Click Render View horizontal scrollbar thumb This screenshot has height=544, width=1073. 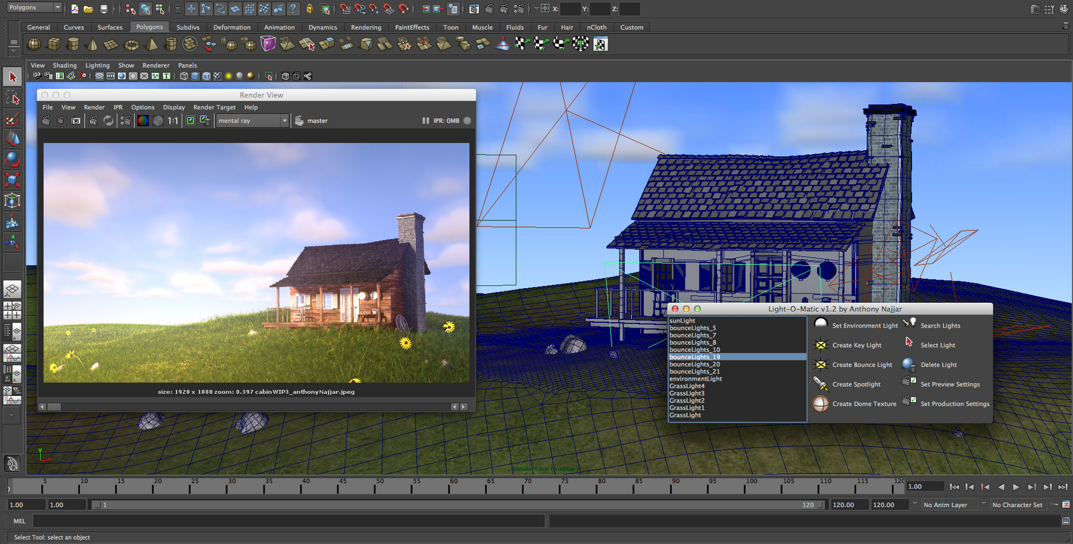tap(54, 407)
